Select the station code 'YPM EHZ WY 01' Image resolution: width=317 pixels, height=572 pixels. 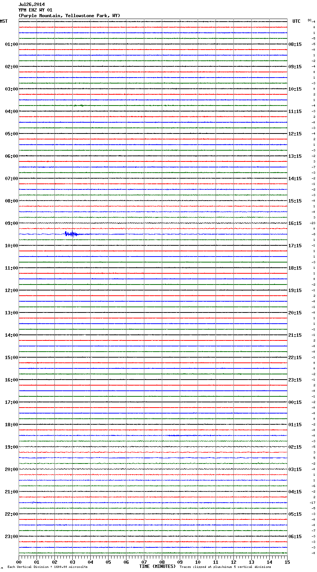click(x=35, y=10)
